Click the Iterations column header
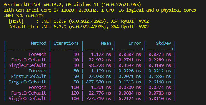The width and height of the screenshot is (206, 105). point(66,43)
